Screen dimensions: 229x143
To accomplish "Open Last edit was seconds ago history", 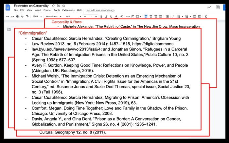I will point(100,10).
